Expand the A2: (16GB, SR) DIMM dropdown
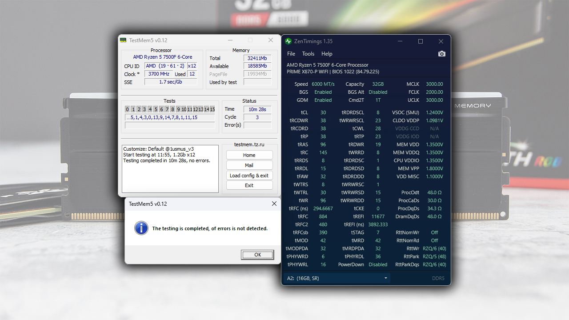The image size is (569, 320). click(337, 278)
